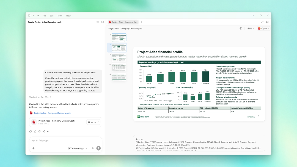Viewport: 297px width, 167px height.
Task: Open the 51% zoom dropdown
Action: click(x=251, y=29)
